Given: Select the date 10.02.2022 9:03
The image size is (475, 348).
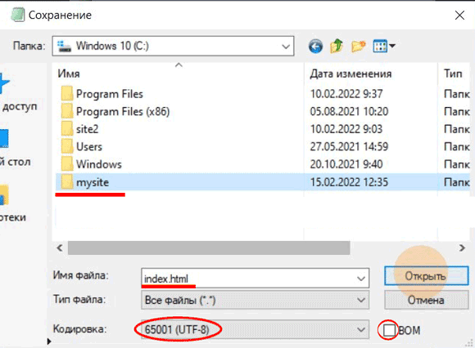Looking at the screenshot, I should [x=346, y=129].
